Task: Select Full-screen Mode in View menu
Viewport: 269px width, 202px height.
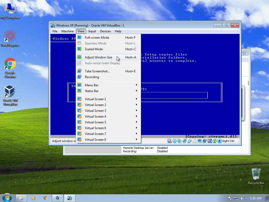Action: 108,37
